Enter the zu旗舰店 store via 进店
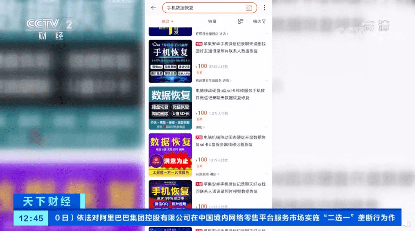 point(213,174)
